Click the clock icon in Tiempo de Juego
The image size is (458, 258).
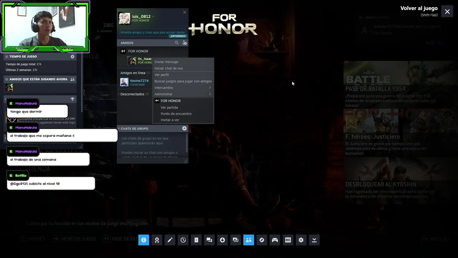[x=73, y=57]
